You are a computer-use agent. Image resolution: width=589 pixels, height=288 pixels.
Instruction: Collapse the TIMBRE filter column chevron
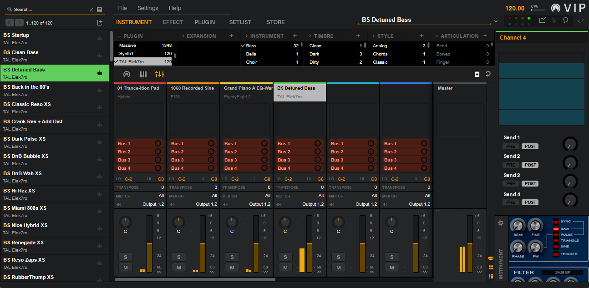[310, 36]
